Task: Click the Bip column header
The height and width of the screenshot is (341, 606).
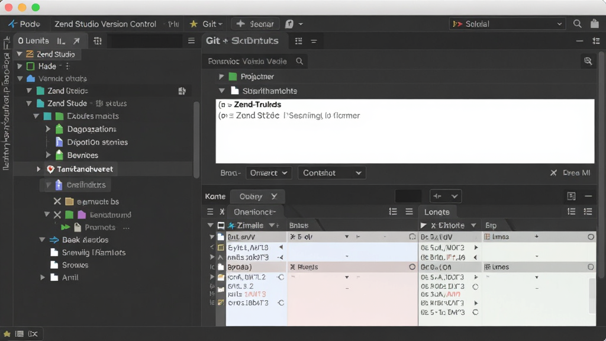Action: [x=491, y=226]
